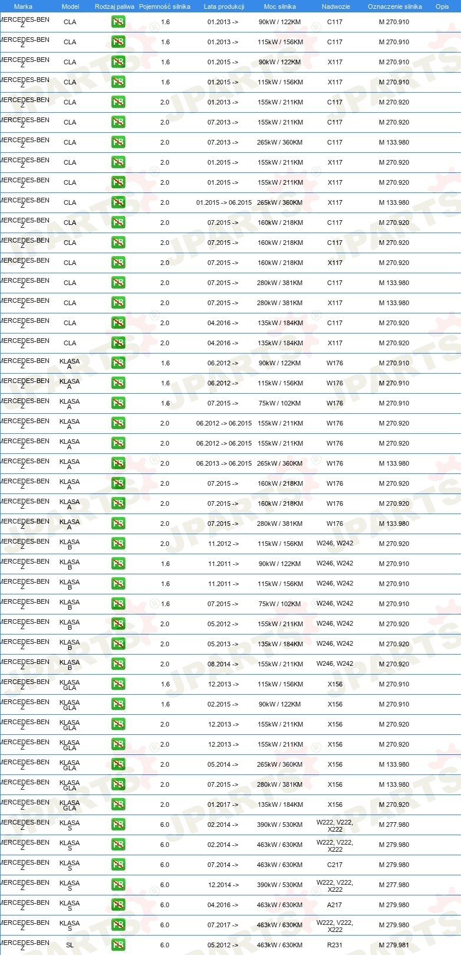Click the Oznaczenie silnika column header
The image size is (461, 955).
tap(394, 6)
